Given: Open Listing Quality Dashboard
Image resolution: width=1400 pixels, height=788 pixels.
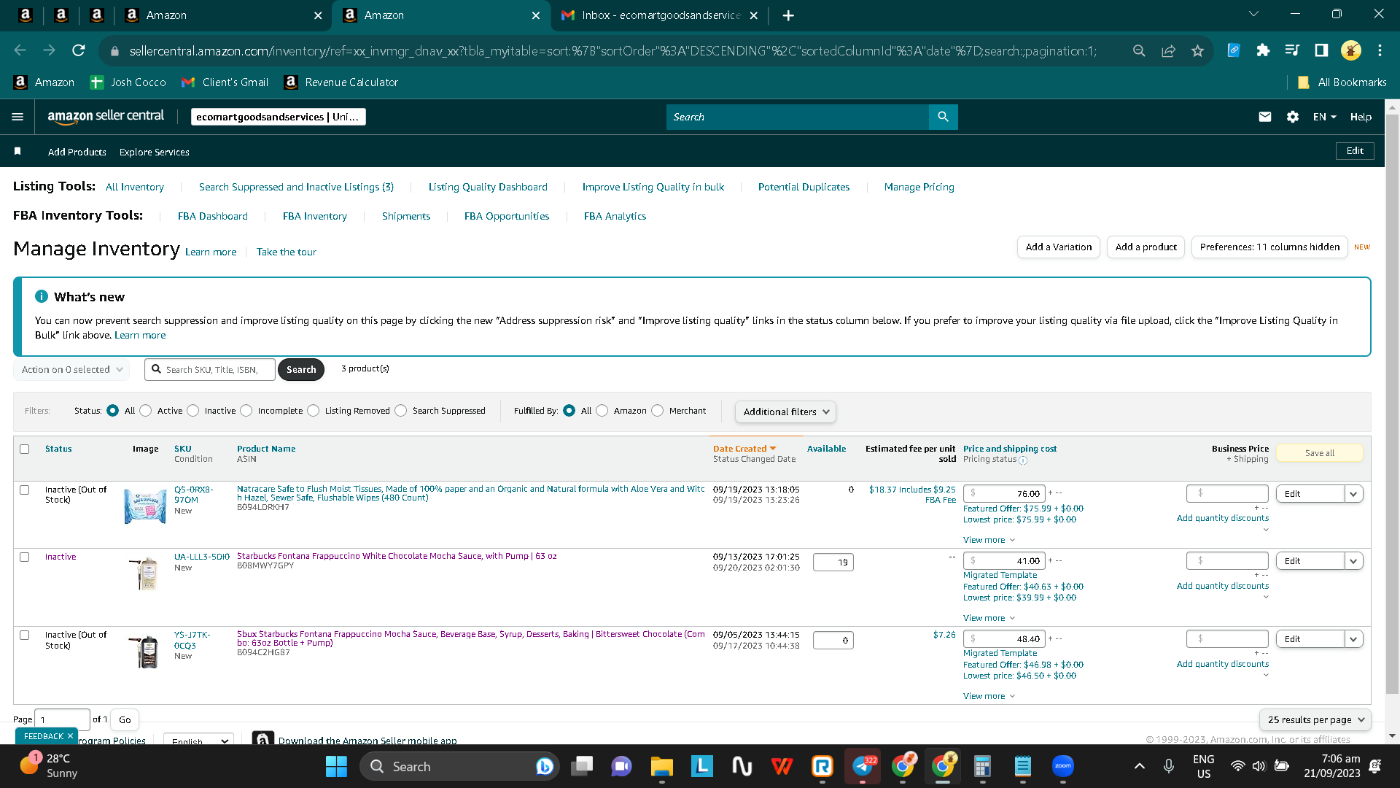Looking at the screenshot, I should [488, 187].
